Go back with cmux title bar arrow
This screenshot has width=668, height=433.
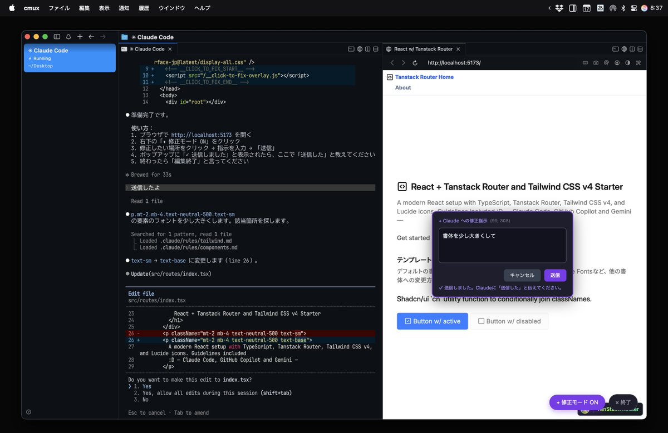click(x=91, y=37)
